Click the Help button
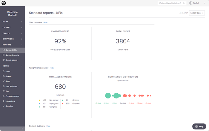Image resolution: width=209 pixels, height=131 pixels. click(x=199, y=126)
